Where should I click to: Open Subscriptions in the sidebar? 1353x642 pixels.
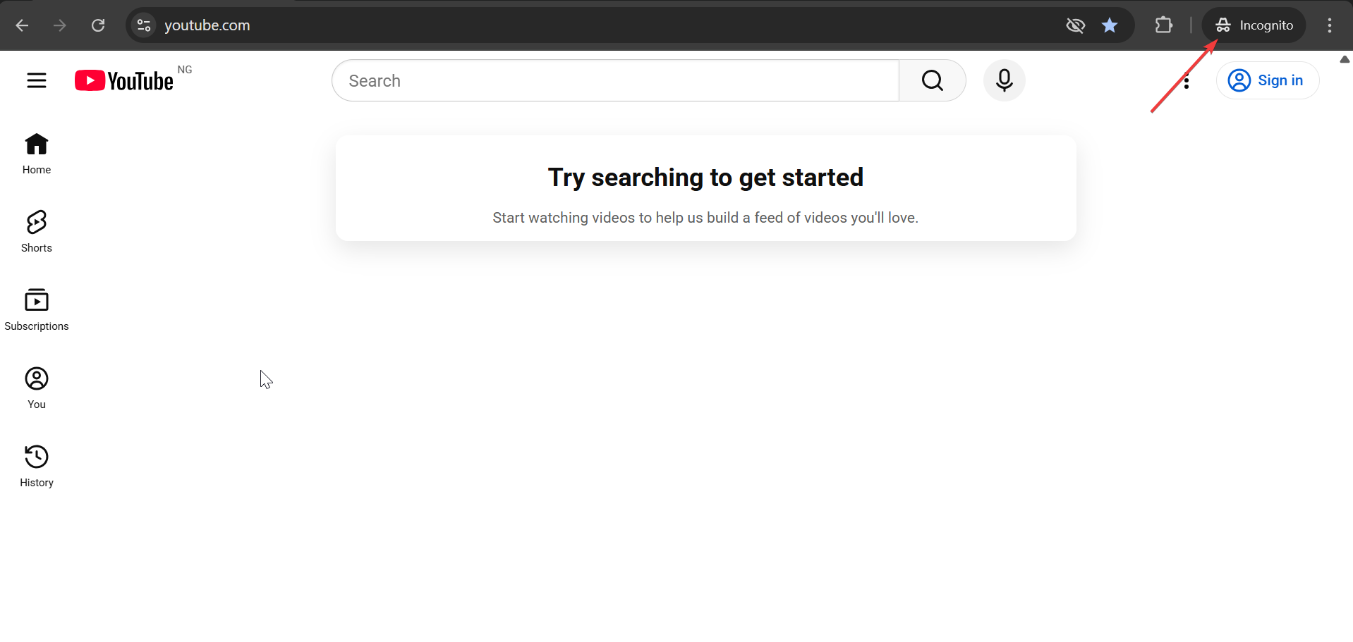[37, 309]
